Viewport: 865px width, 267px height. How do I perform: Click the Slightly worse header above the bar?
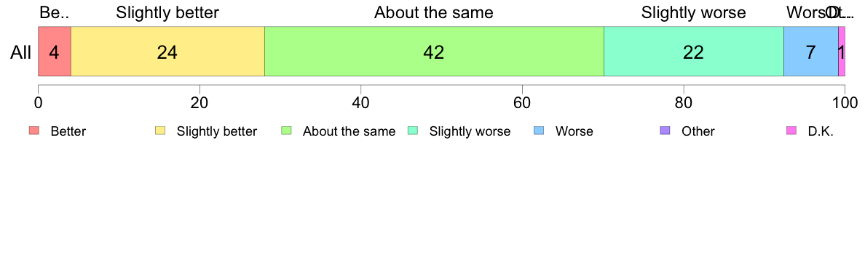click(x=693, y=12)
